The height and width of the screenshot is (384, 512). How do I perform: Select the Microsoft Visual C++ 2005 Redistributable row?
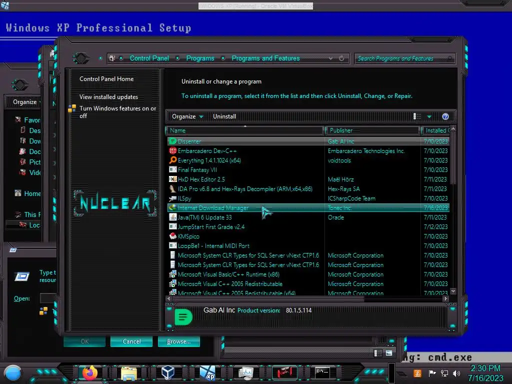coord(308,284)
